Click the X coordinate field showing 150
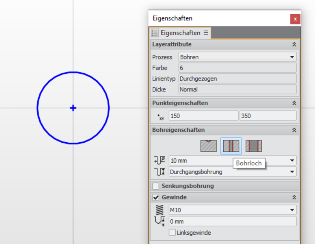The width and height of the screenshot is (315, 244). pos(203,116)
